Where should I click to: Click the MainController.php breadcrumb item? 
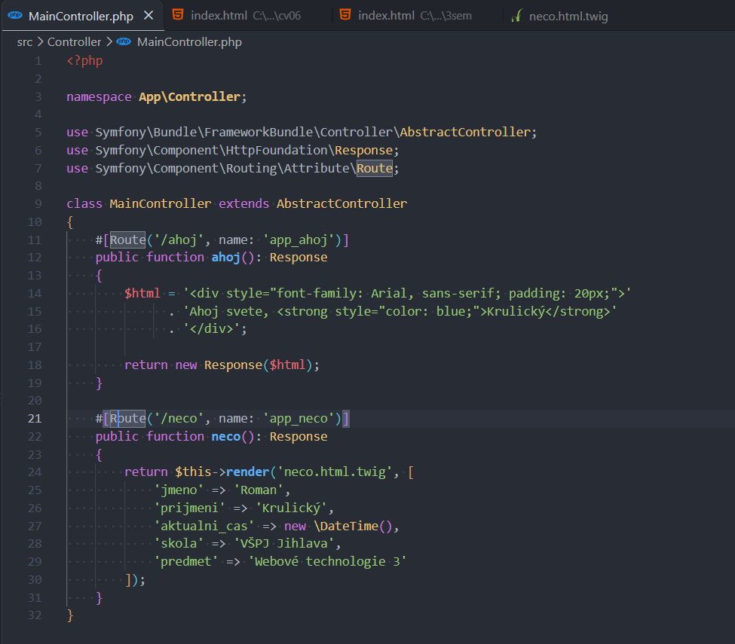click(189, 41)
